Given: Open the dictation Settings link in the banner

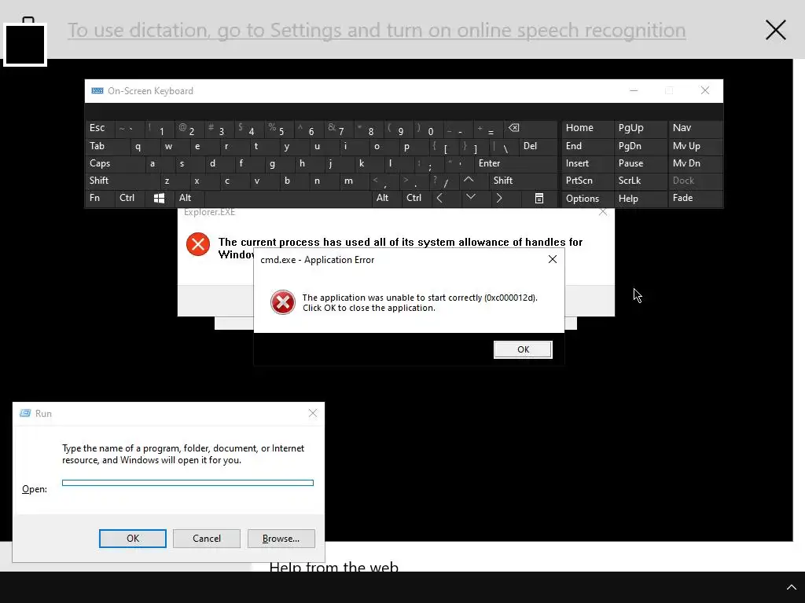Looking at the screenshot, I should point(377,31).
